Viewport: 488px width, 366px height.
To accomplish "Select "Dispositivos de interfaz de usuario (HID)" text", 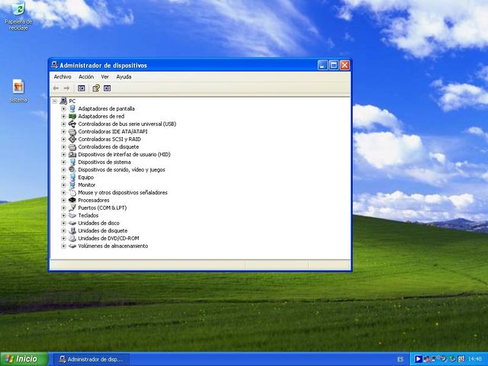I will point(124,154).
